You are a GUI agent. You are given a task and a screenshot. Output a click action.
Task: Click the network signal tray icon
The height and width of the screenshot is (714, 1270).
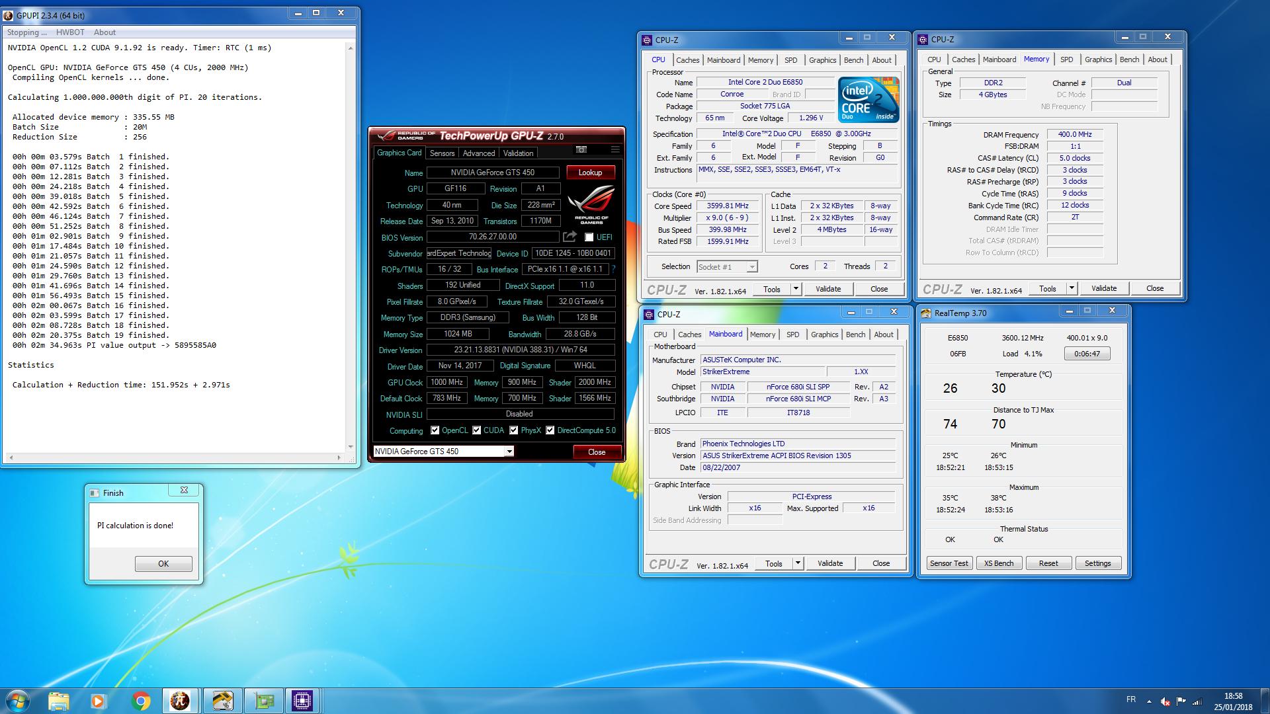pos(1197,701)
